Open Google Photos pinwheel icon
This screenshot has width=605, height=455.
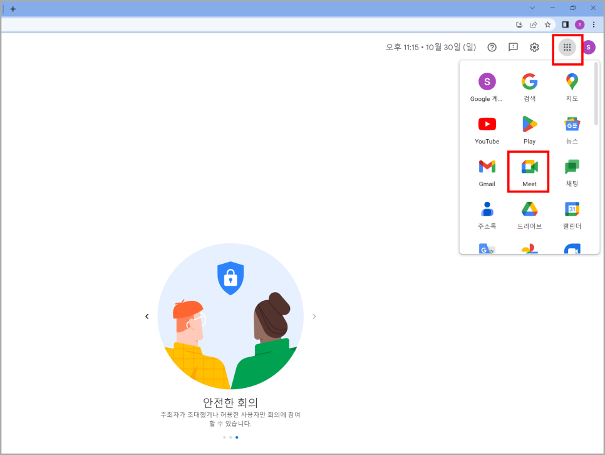(x=529, y=248)
